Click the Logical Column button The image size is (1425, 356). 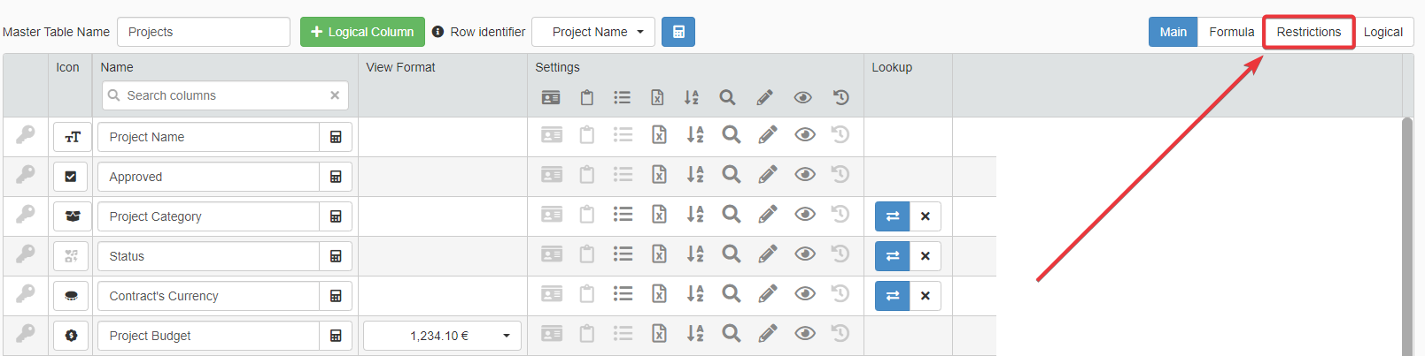(362, 32)
